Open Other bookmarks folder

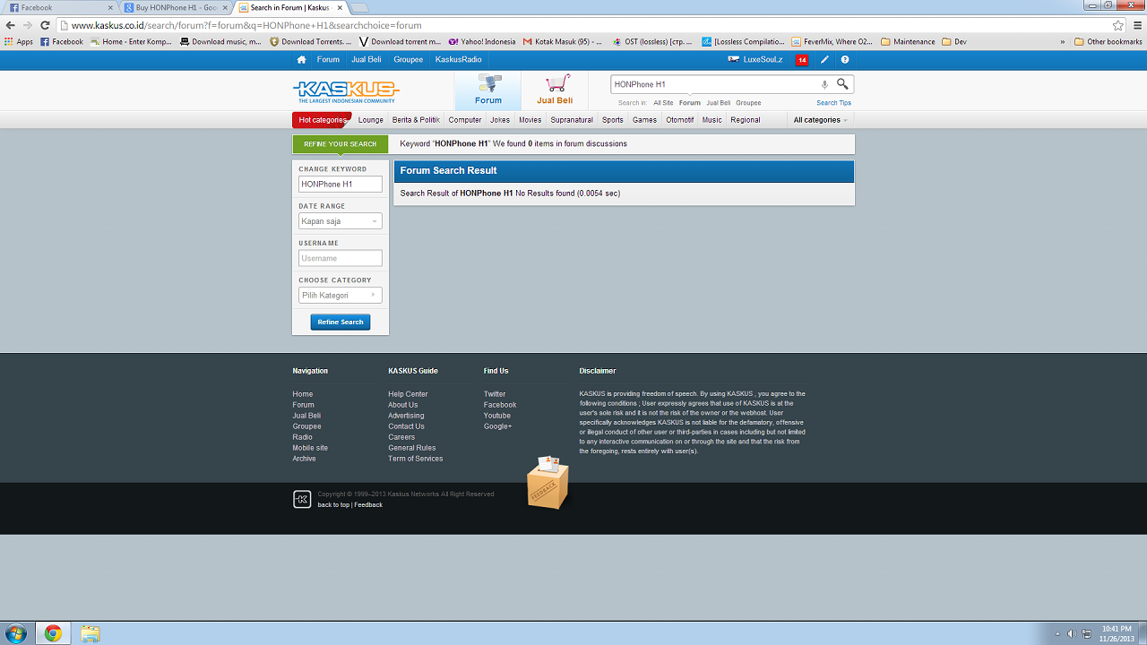coord(1108,41)
